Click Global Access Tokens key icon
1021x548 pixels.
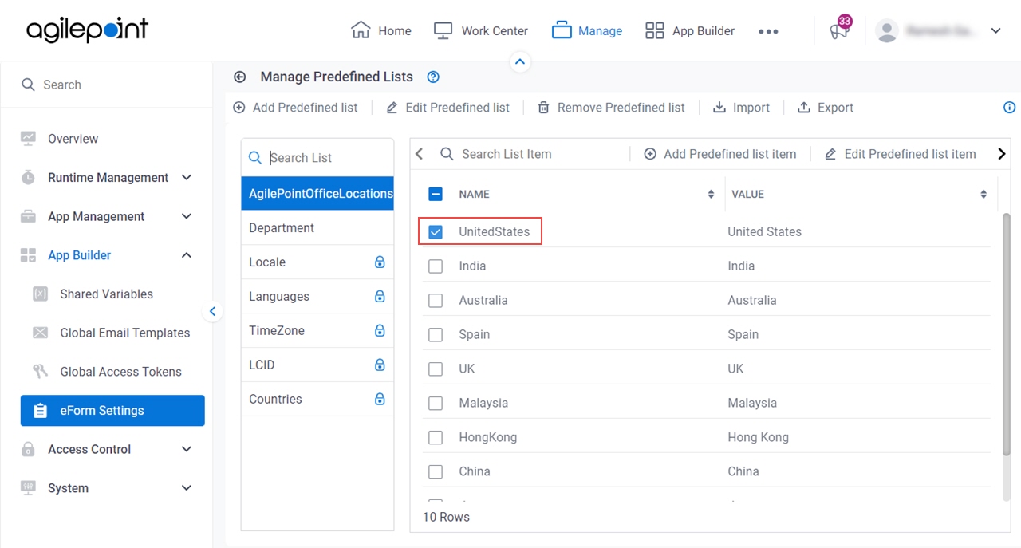tap(40, 371)
